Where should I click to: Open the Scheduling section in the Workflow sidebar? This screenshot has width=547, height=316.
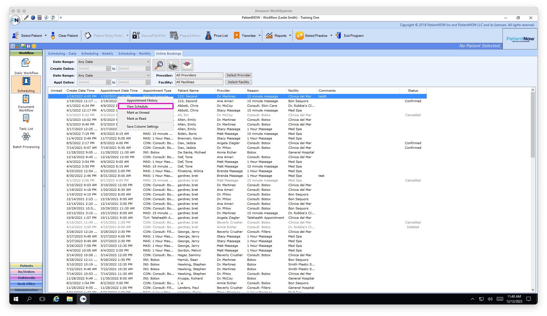(x=26, y=84)
